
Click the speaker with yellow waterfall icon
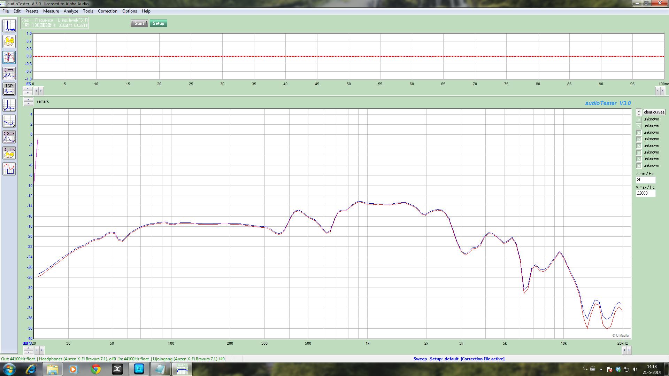(9, 153)
